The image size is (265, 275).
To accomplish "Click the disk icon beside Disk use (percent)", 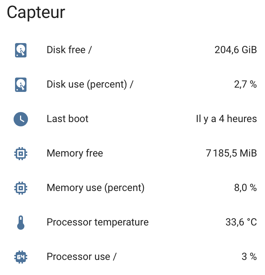I will 21,84.
